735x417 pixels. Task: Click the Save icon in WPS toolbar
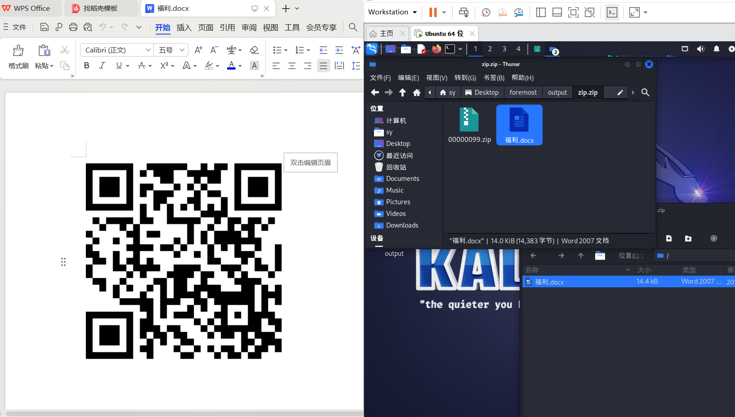click(44, 27)
